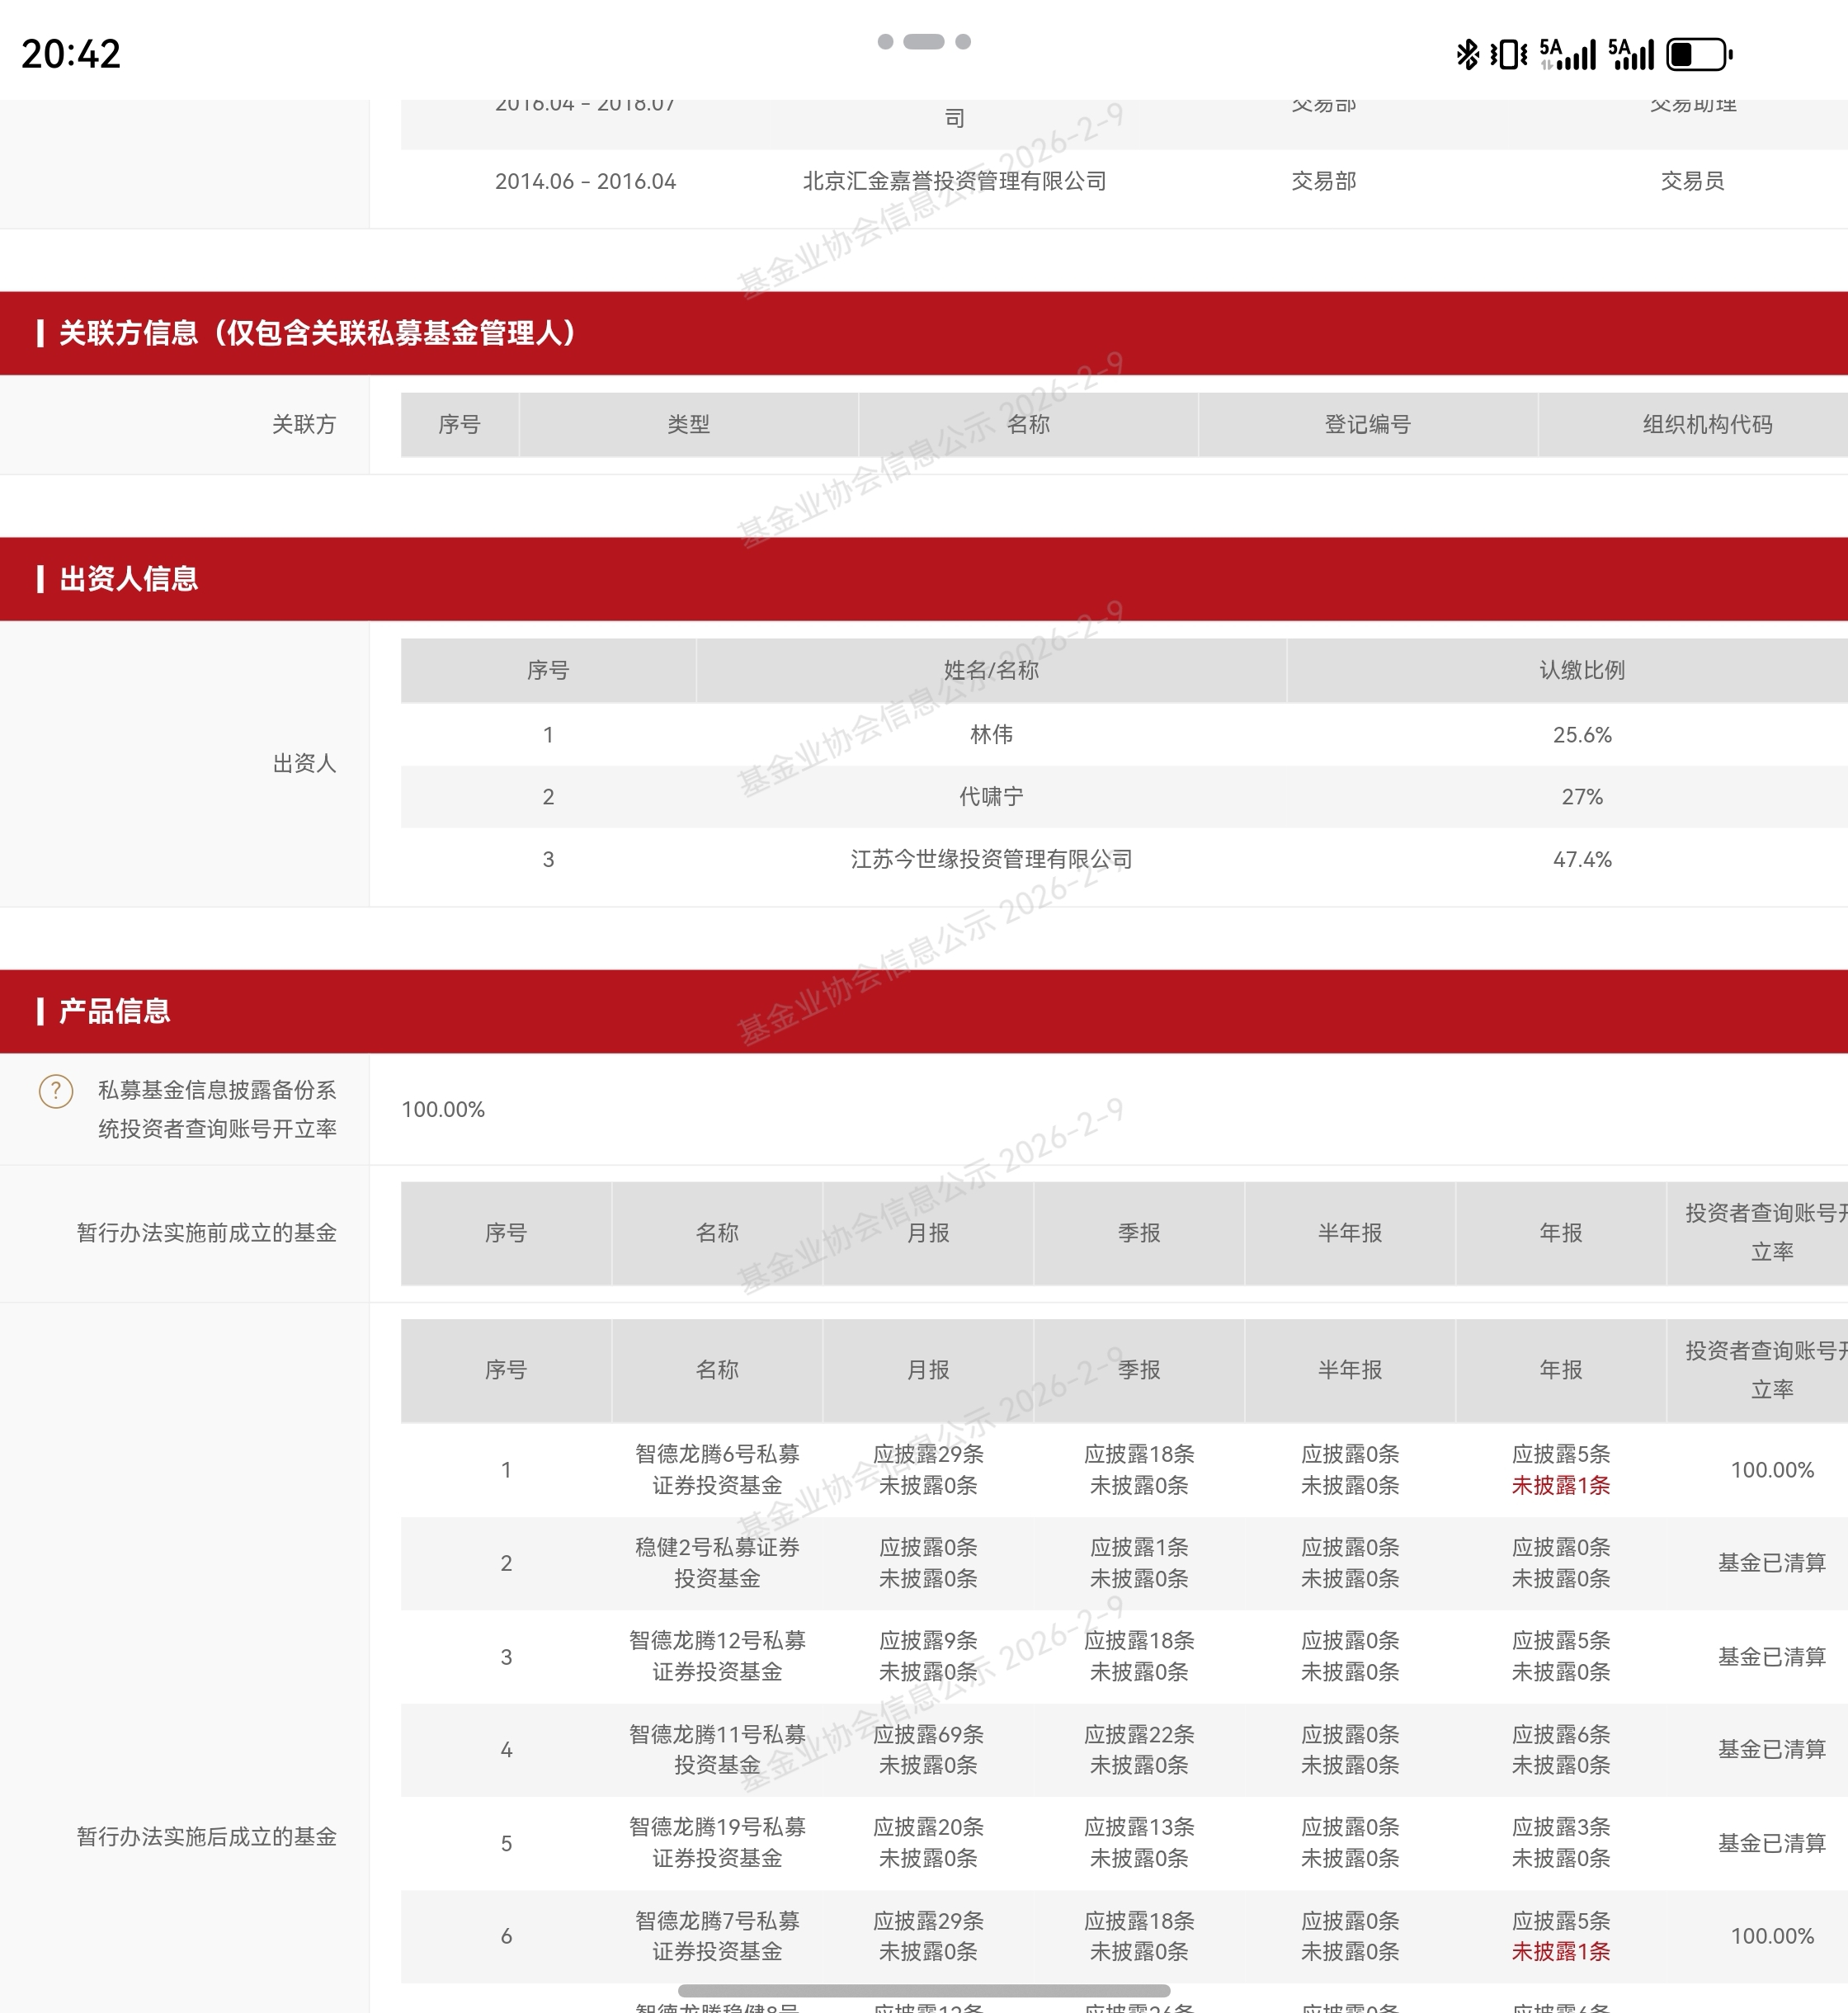
Task: Tap the first 5A signal strength icon
Action: (x=1567, y=54)
